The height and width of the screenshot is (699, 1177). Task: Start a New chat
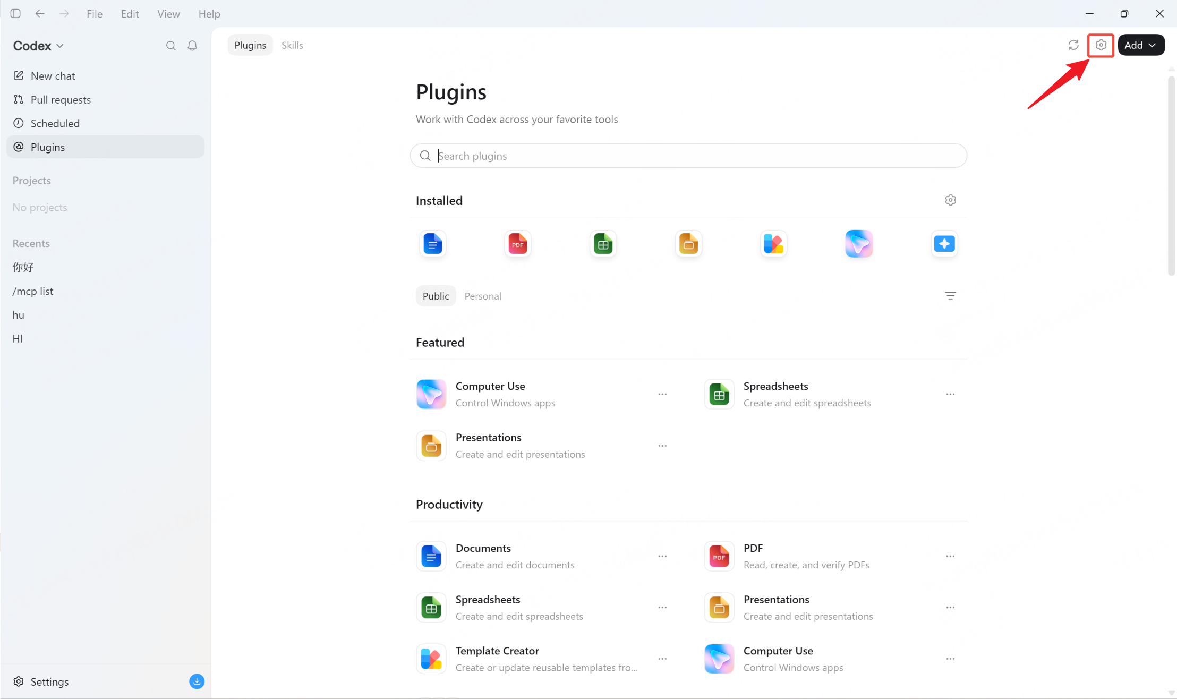coord(105,76)
